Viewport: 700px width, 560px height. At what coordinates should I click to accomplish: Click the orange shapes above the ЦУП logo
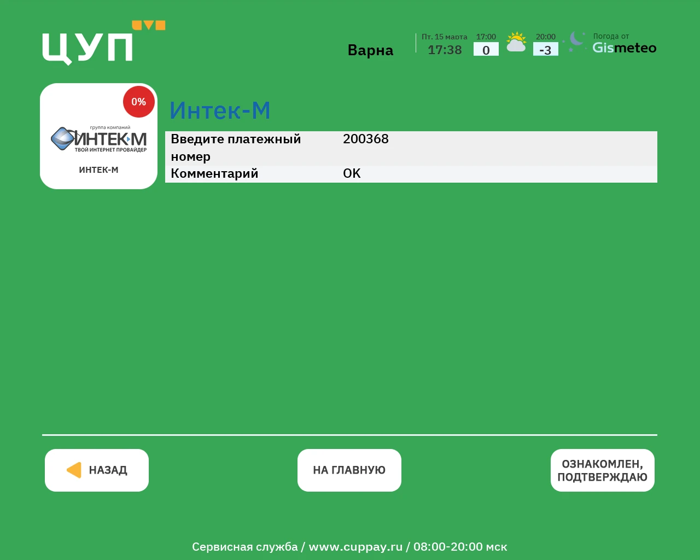point(148,25)
